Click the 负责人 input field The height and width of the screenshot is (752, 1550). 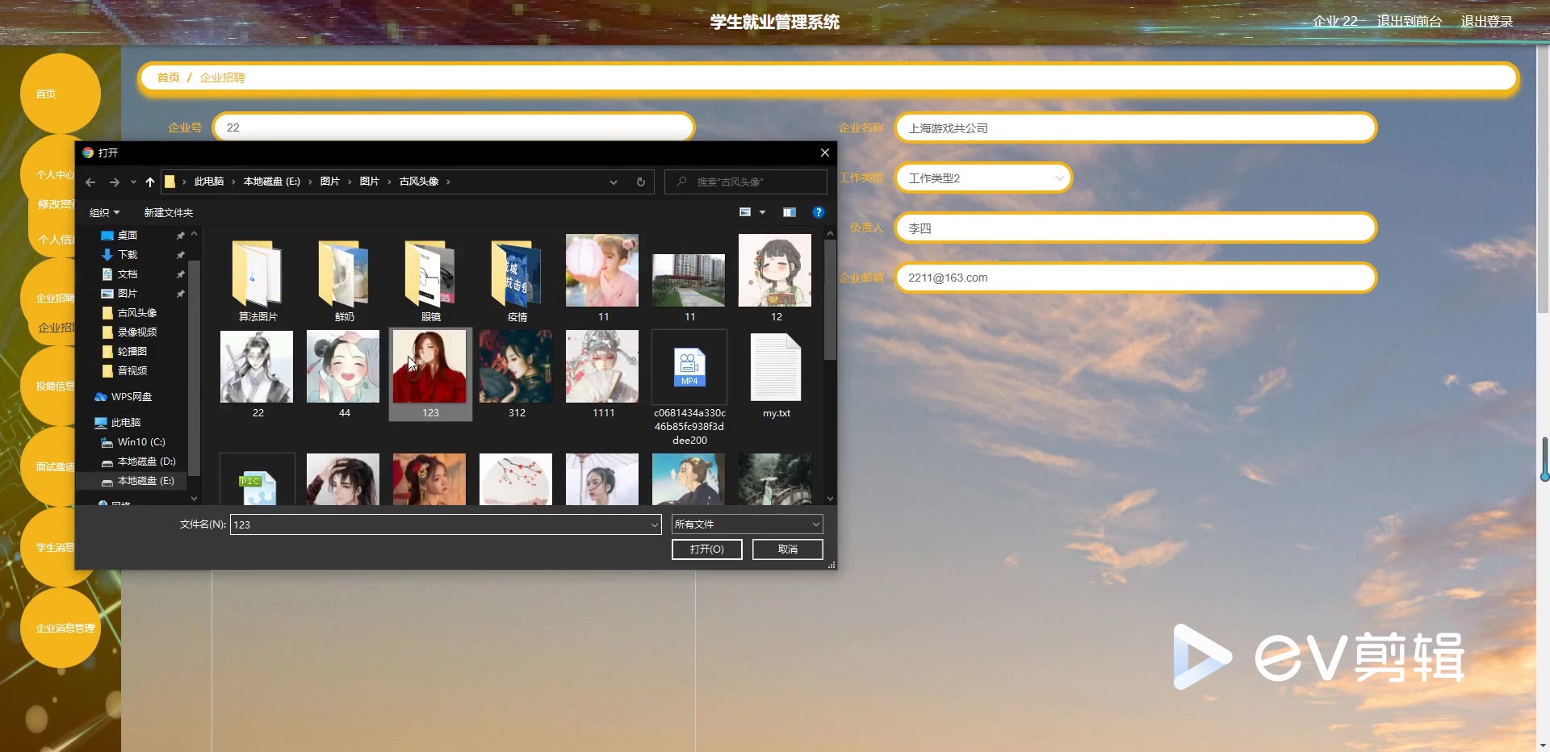(x=1136, y=228)
